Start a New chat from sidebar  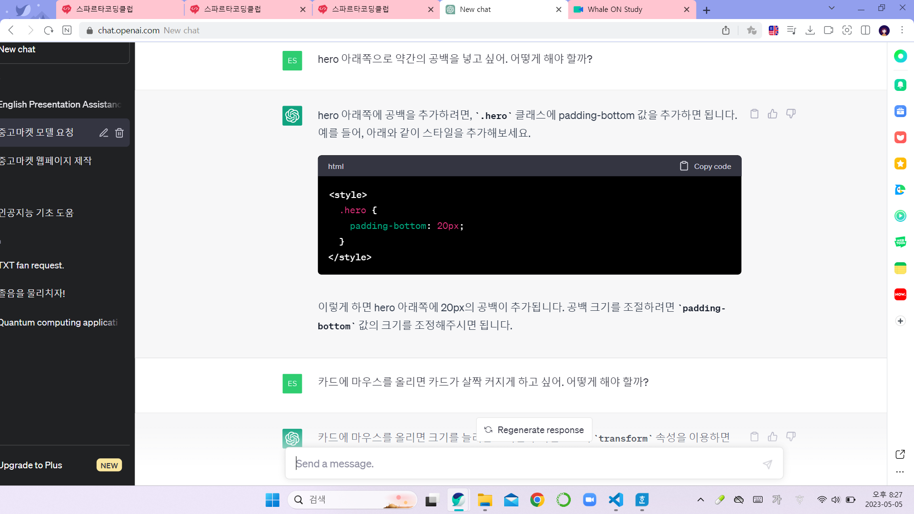(64, 50)
